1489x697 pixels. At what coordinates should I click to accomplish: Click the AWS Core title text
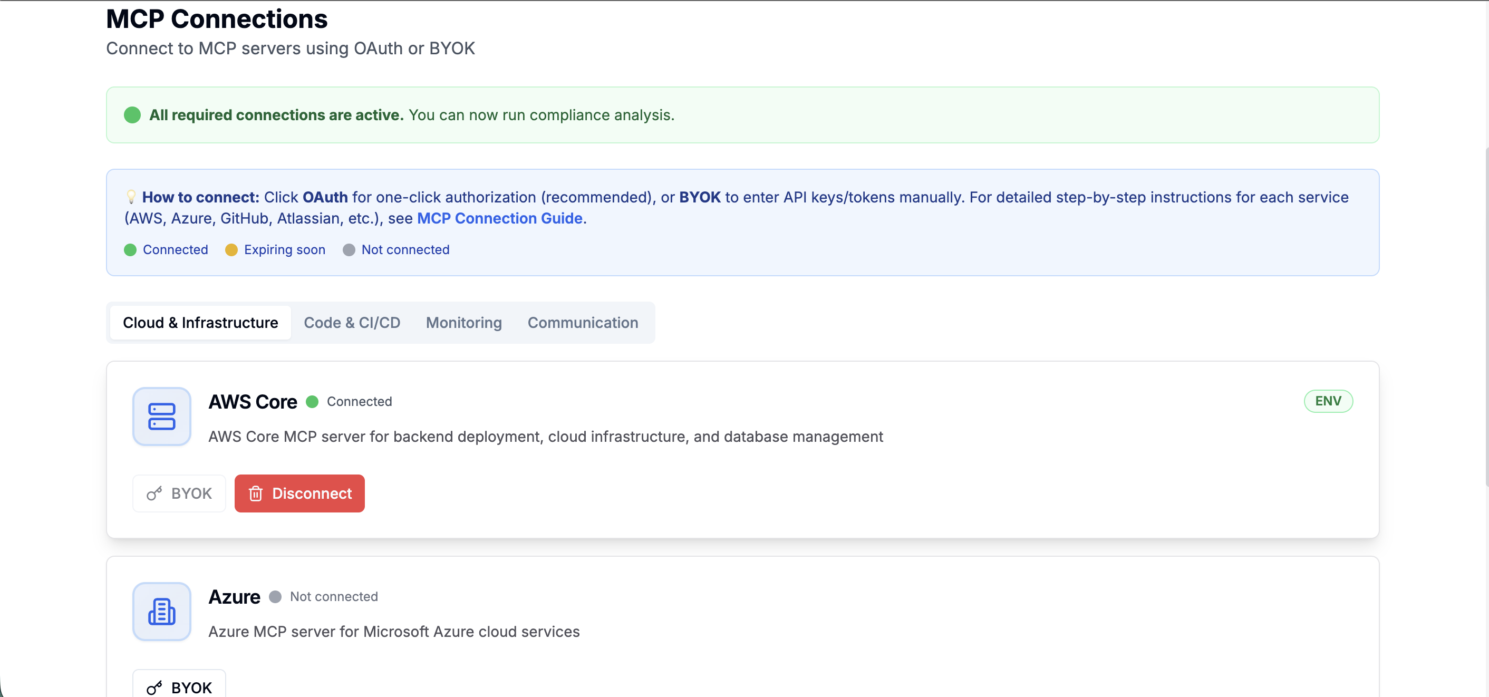[253, 402]
